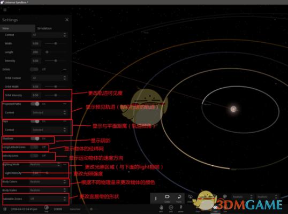The image size is (288, 214).
Task: Open the hamburger menu icon
Action: click(5, 10)
